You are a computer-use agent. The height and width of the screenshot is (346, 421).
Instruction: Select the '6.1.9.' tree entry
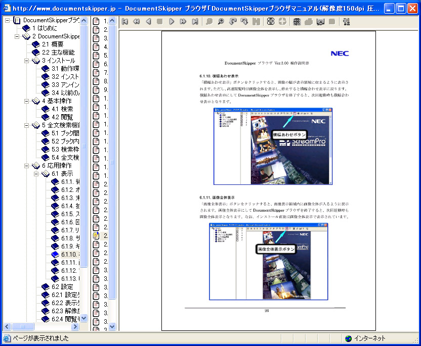pyautogui.click(x=70, y=246)
